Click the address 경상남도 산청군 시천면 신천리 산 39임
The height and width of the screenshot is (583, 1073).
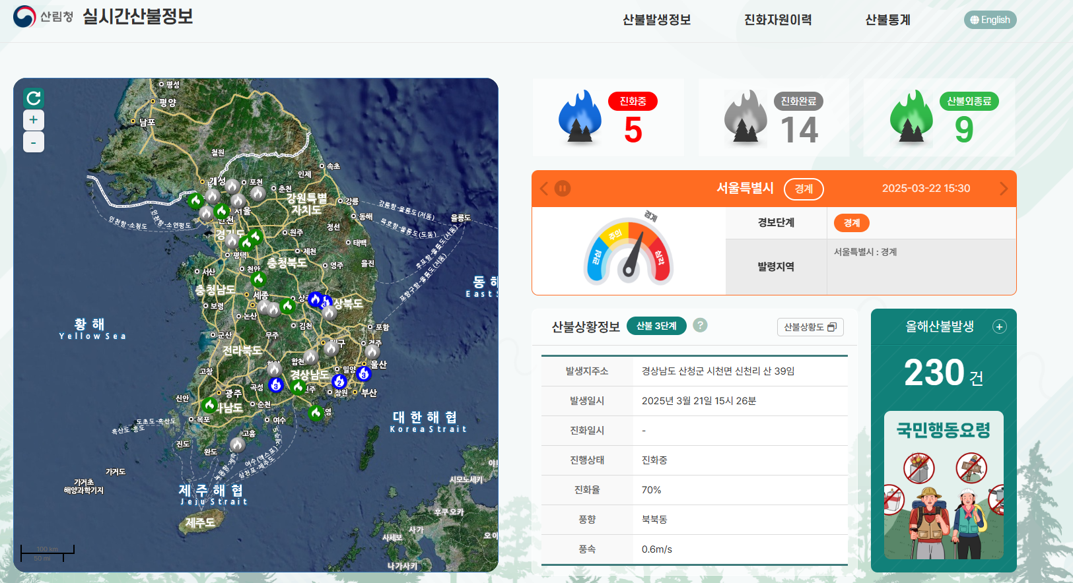click(718, 371)
